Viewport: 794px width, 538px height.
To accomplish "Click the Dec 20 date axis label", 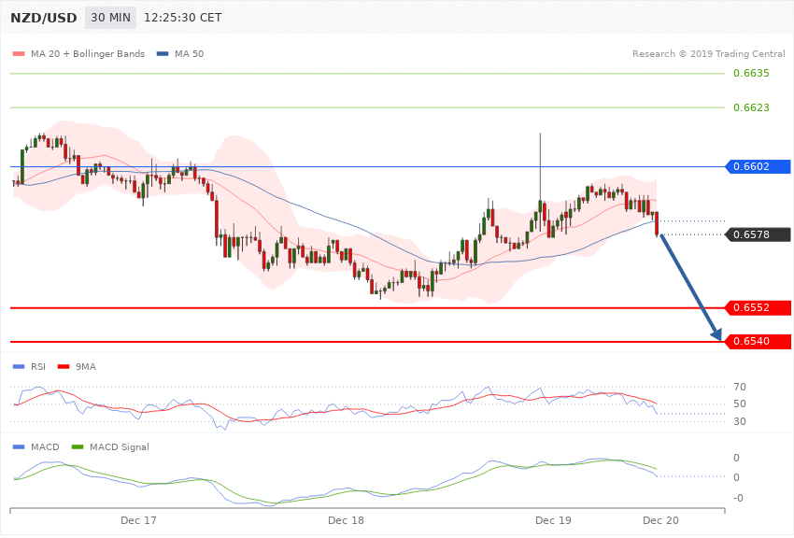I will (660, 520).
